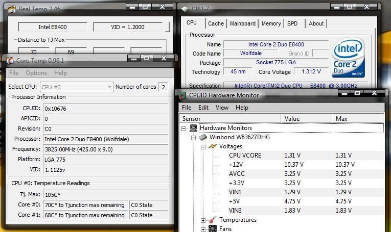
Task: Select the +3.3V voltage row
Action: (x=306, y=183)
